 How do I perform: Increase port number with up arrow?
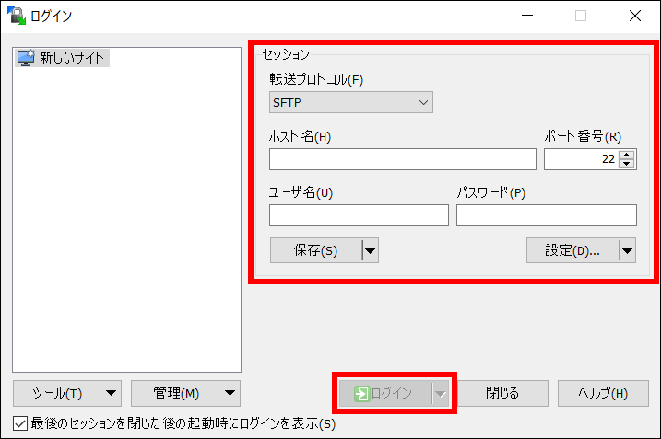point(627,155)
